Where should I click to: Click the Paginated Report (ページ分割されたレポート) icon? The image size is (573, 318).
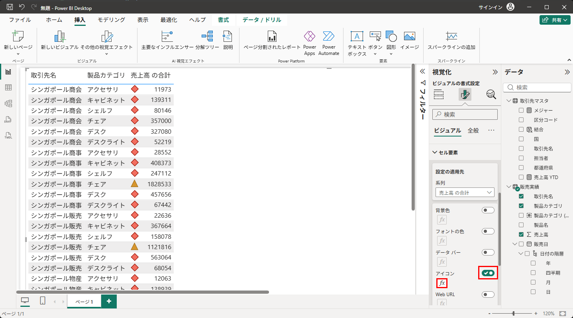click(272, 37)
